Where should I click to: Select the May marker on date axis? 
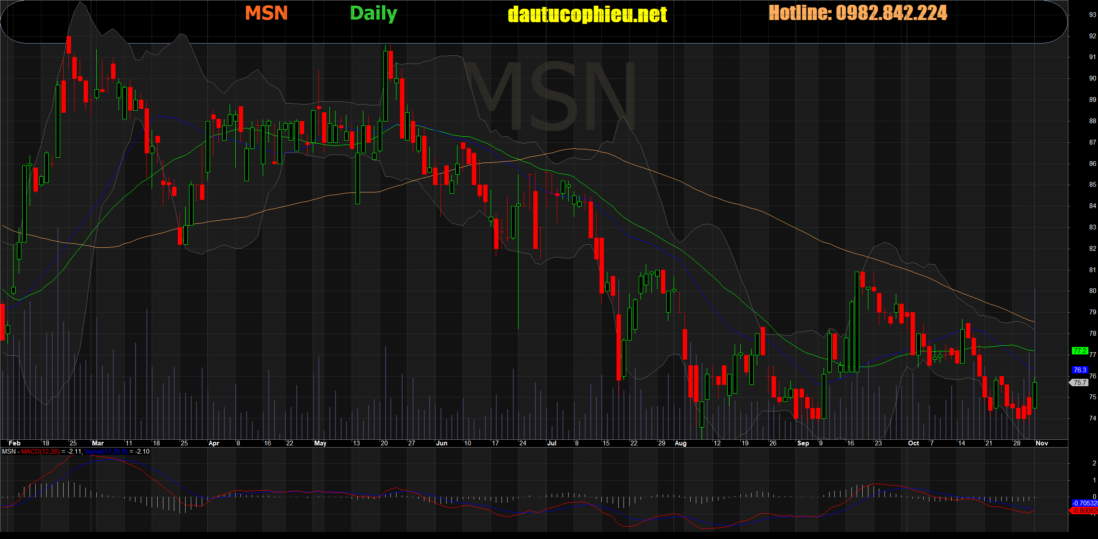tap(320, 443)
